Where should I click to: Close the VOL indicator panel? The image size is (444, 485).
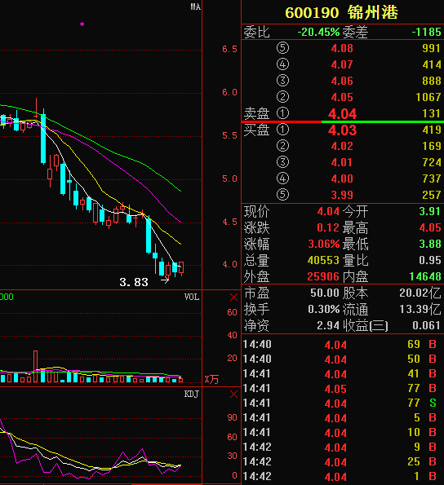pyautogui.click(x=233, y=298)
